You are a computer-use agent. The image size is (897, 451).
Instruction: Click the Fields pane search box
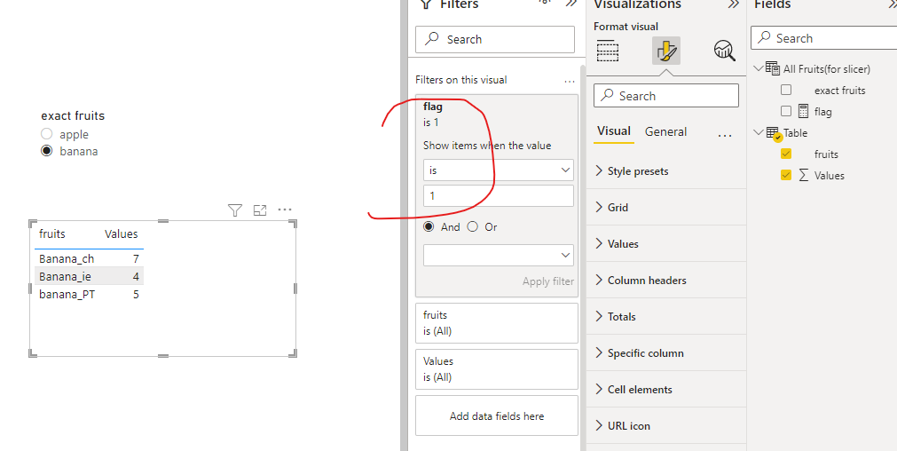pos(823,38)
